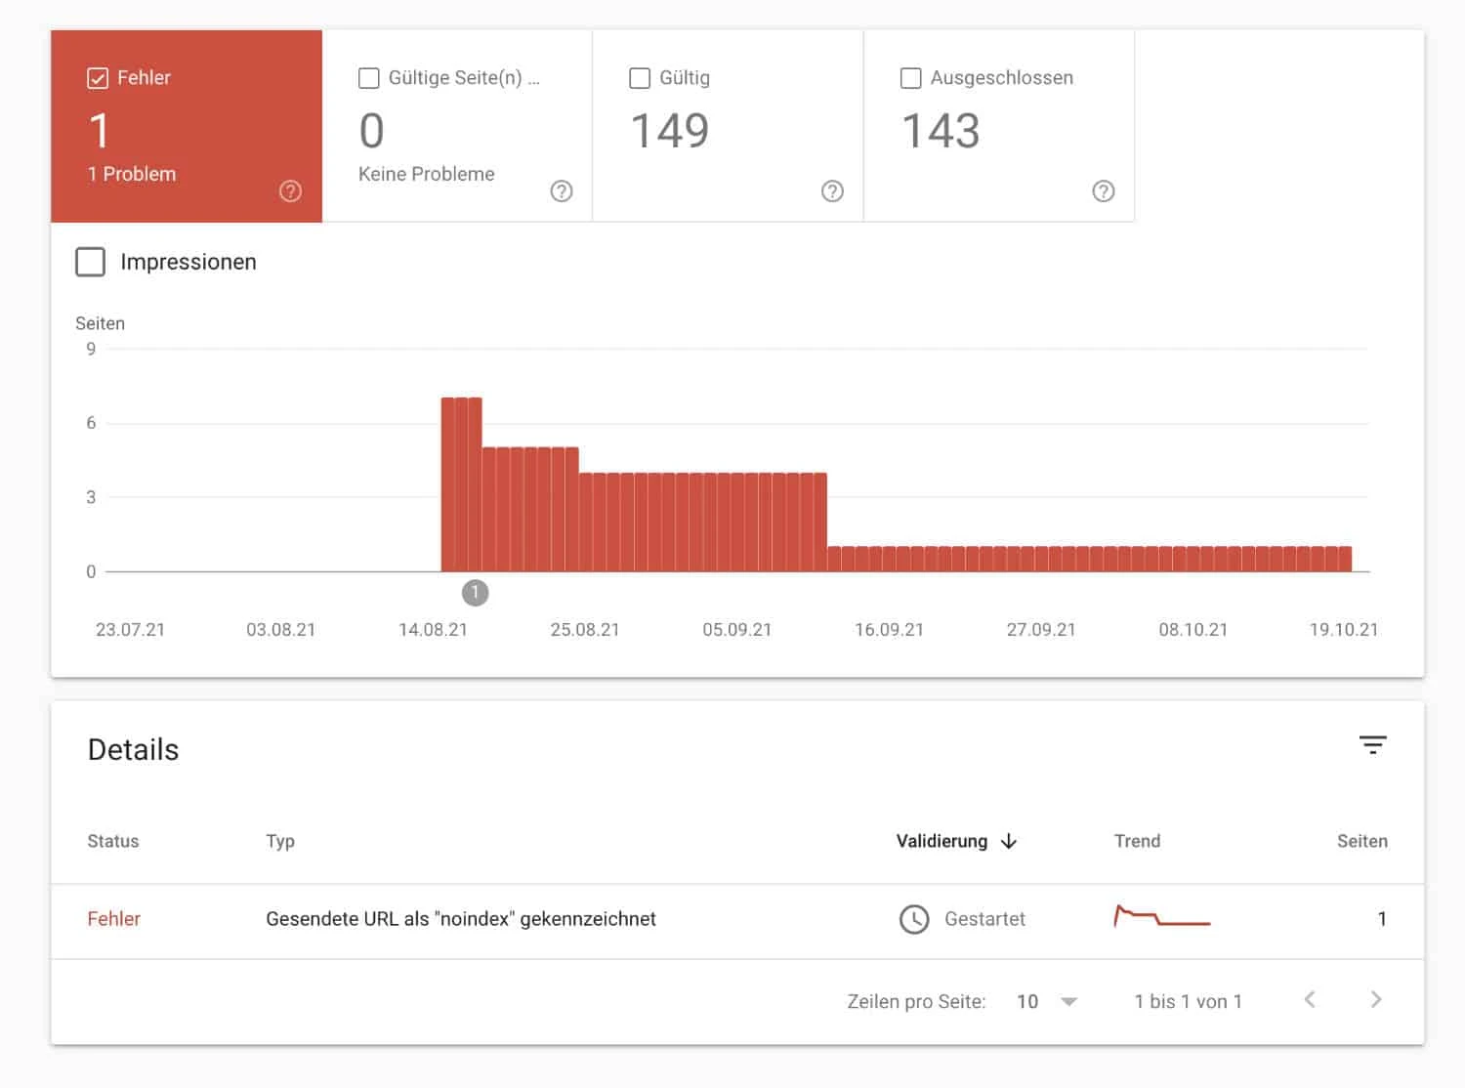Toggle sort direction on the Validierung column
This screenshot has width=1465, height=1088.
[x=1011, y=841]
